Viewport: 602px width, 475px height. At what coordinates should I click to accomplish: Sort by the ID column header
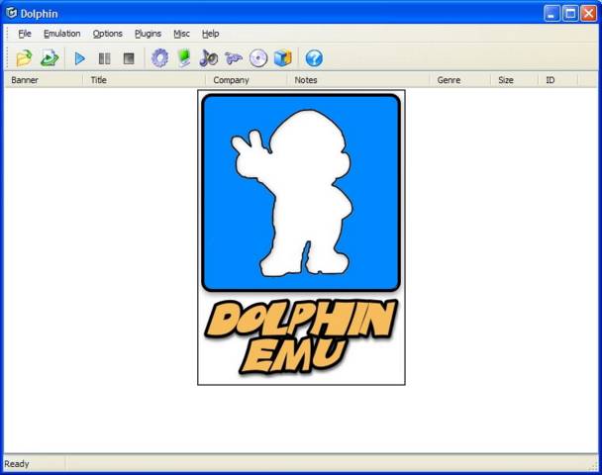point(557,80)
